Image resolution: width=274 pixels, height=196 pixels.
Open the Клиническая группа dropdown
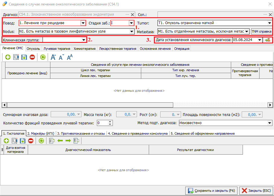(x=84, y=40)
